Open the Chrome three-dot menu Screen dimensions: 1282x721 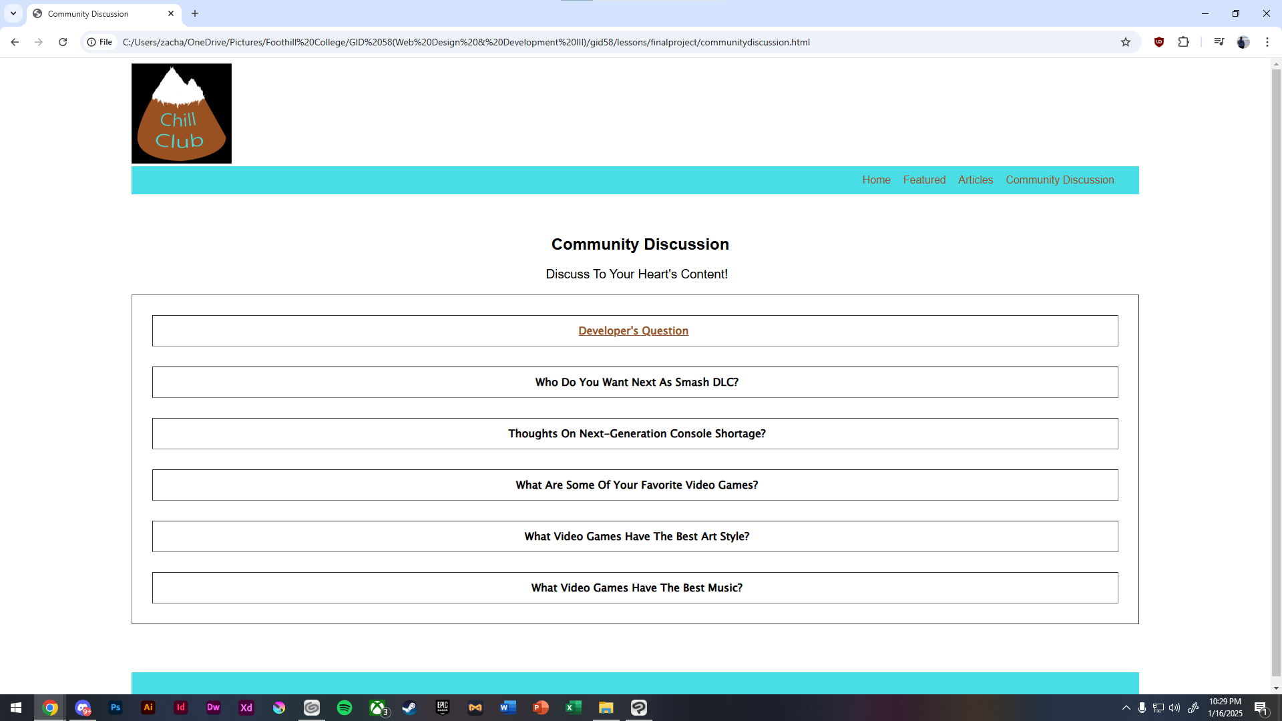coord(1267,42)
